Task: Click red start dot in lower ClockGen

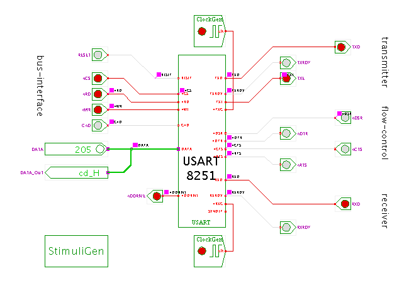Action: click(202, 251)
